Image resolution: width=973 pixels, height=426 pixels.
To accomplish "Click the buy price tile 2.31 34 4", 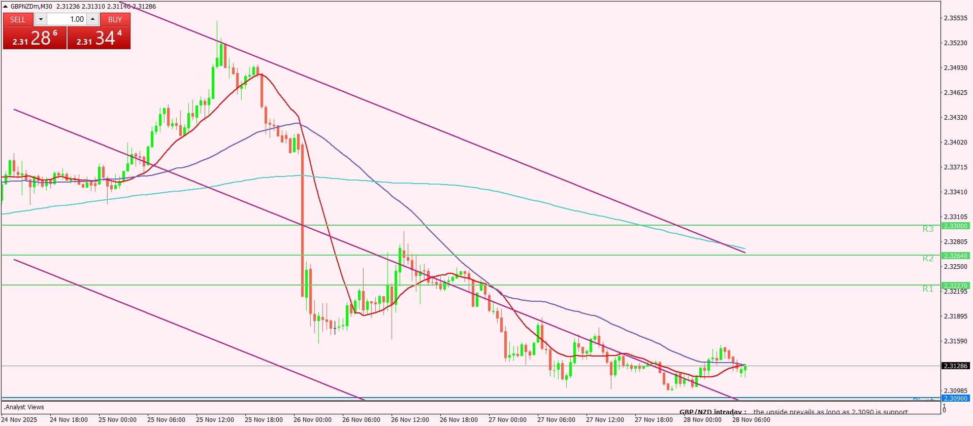I will 99,38.
